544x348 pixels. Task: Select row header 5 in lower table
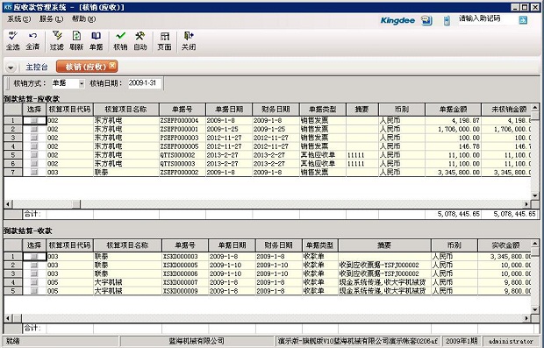coord(13,291)
